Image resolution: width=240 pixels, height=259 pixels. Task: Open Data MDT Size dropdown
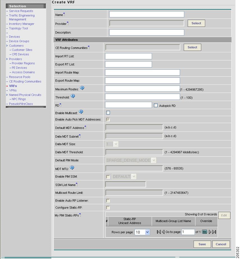point(112,144)
